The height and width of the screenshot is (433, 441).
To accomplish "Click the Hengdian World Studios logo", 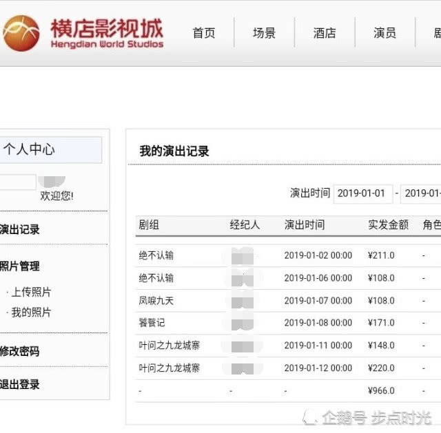I will 83,33.
